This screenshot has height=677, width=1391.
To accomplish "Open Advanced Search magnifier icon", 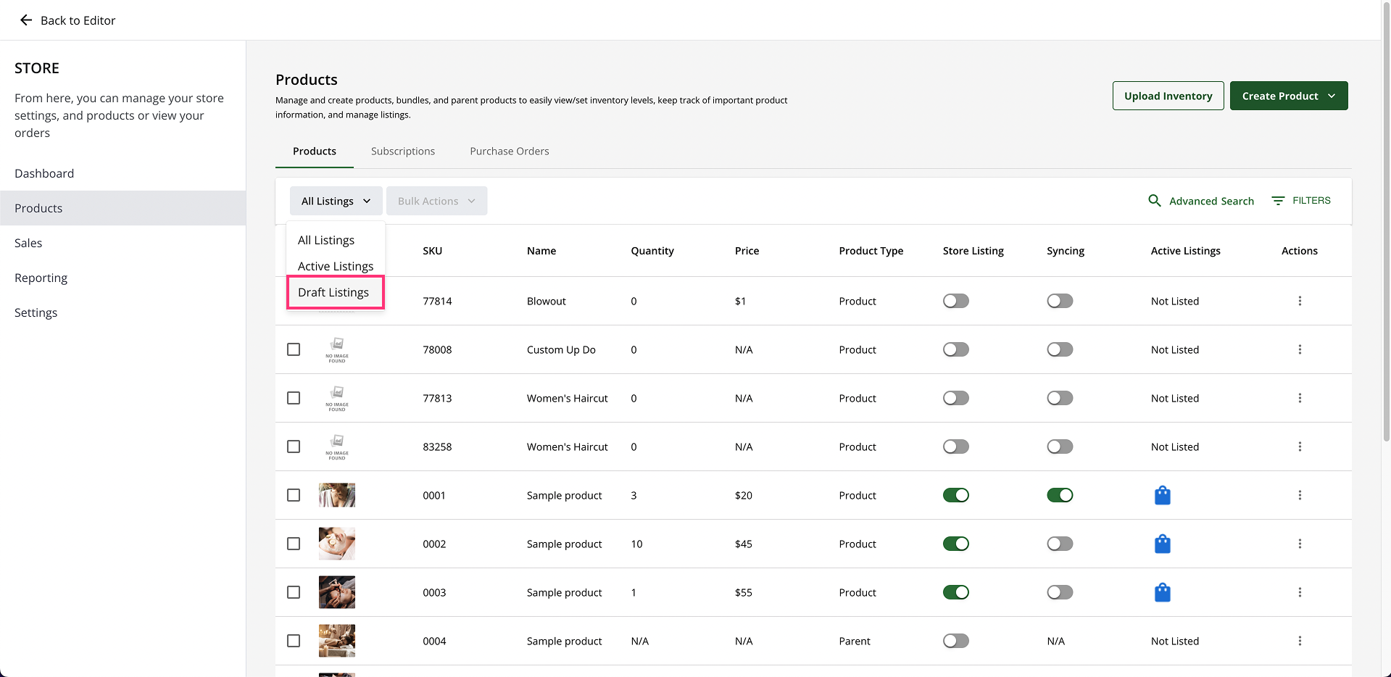I will coord(1155,200).
